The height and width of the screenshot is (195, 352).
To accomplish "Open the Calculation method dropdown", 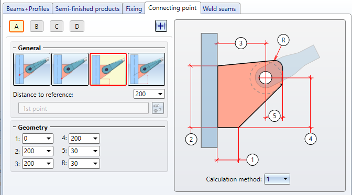I will [277, 179].
